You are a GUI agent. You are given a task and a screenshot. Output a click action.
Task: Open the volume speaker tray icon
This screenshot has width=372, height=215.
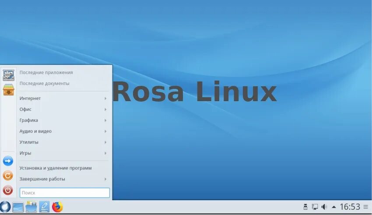click(324, 207)
